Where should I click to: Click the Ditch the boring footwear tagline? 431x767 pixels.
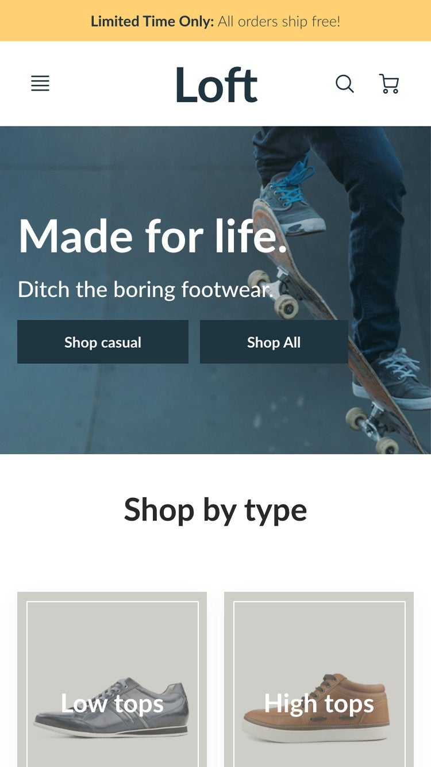[145, 289]
